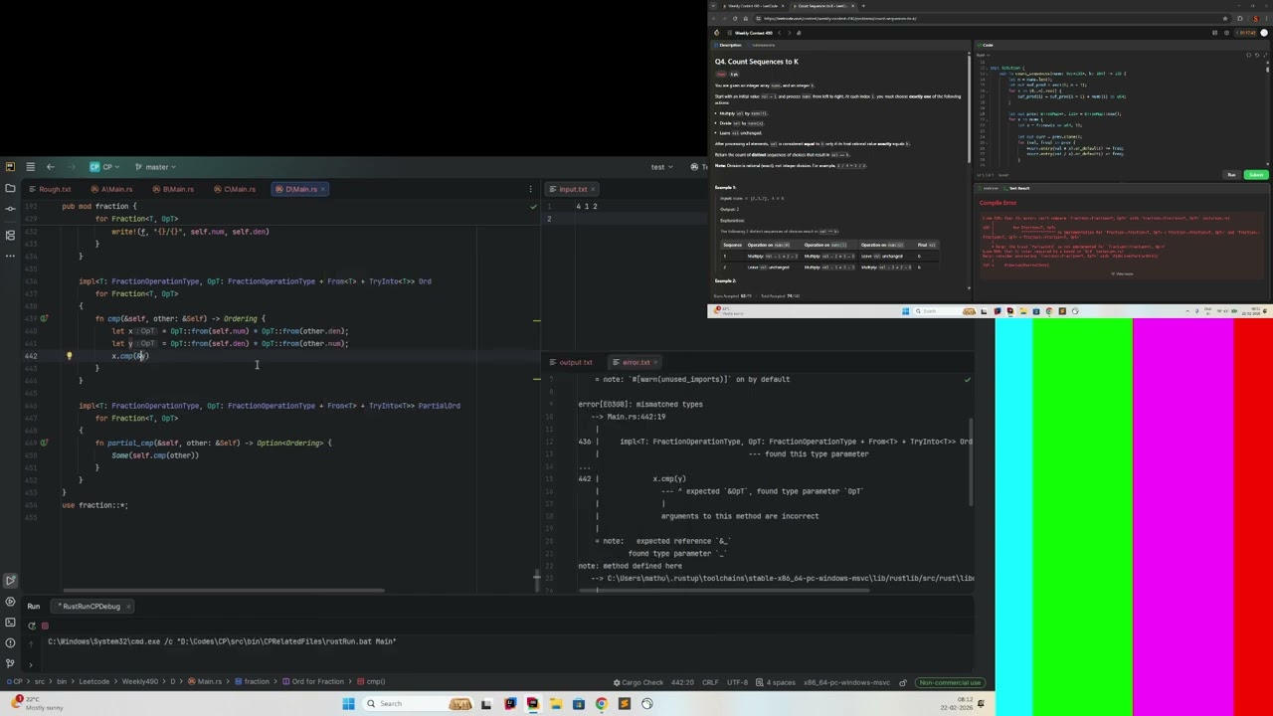
Task: Click View more under Compile Error
Action: coord(1123,273)
